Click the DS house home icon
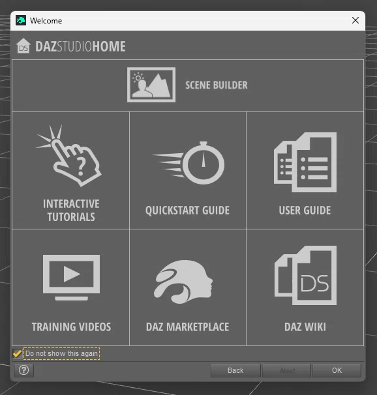Image resolution: width=377 pixels, height=395 pixels. [23, 46]
